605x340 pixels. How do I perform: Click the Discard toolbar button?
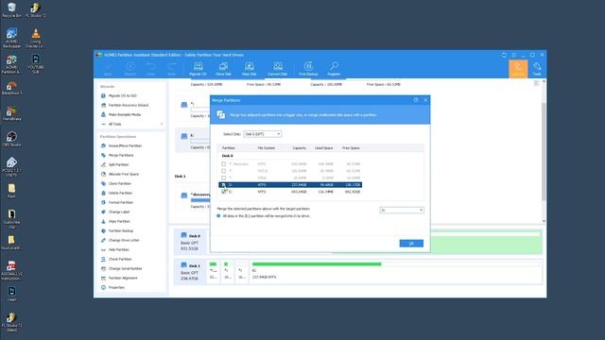click(x=130, y=69)
